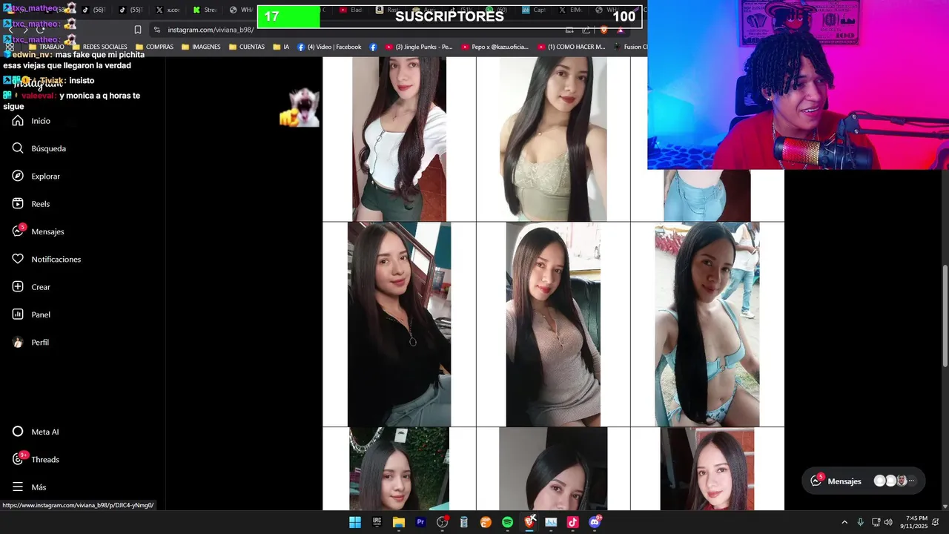
Task: Open the COMO HACER M... bookmark
Action: (571, 47)
